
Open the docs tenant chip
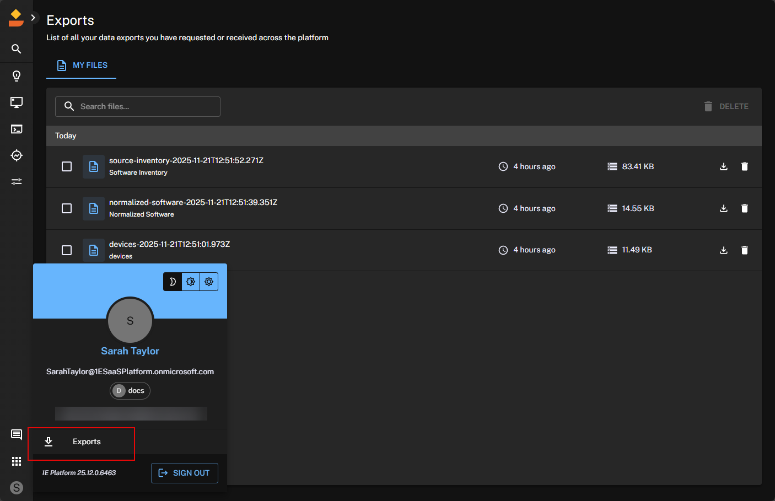tap(130, 391)
